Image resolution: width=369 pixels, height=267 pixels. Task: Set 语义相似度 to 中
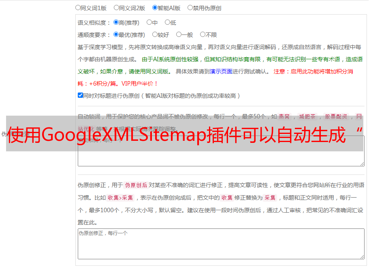149,22
